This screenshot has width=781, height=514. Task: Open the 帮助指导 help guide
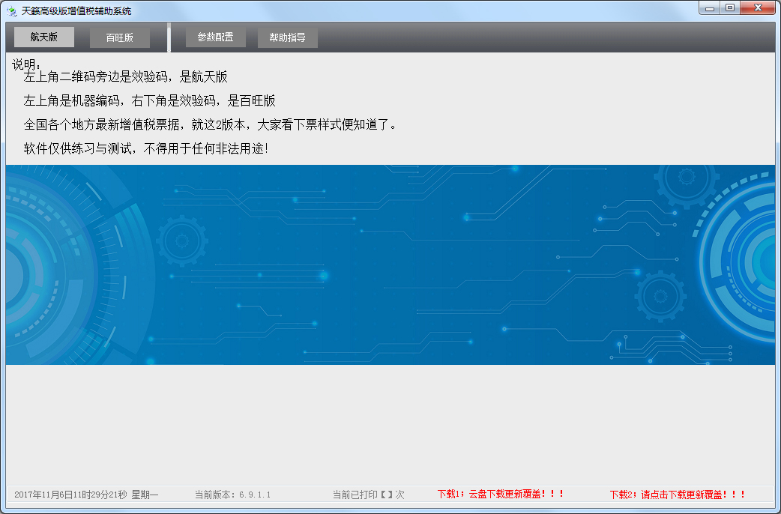(287, 36)
